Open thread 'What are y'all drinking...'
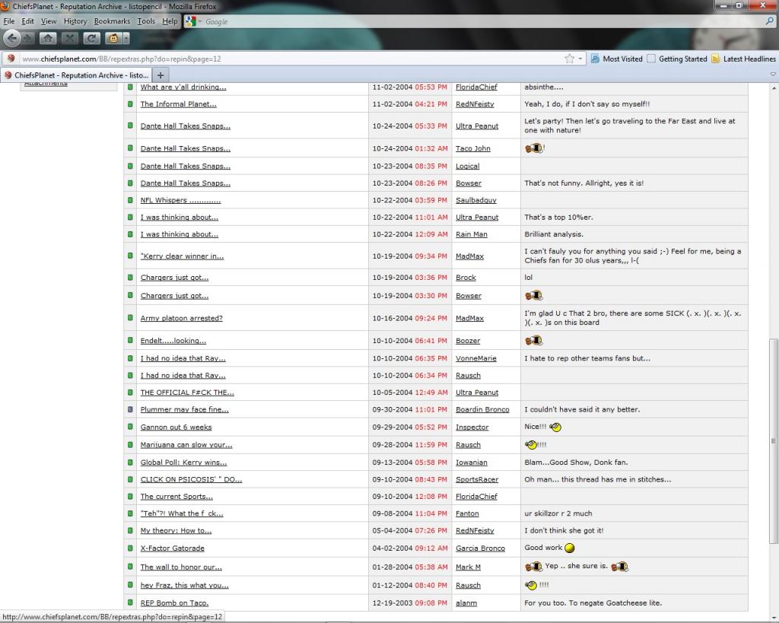The width and height of the screenshot is (779, 623). tap(183, 87)
